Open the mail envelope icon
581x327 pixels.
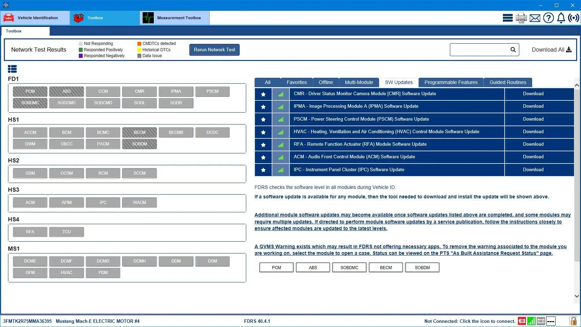(535, 18)
